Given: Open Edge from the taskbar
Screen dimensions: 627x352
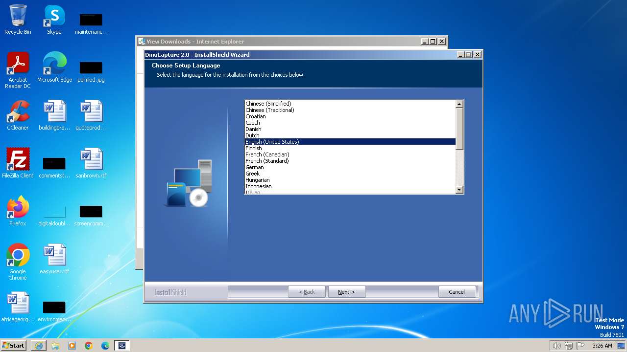Looking at the screenshot, I should pyautogui.click(x=105, y=346).
